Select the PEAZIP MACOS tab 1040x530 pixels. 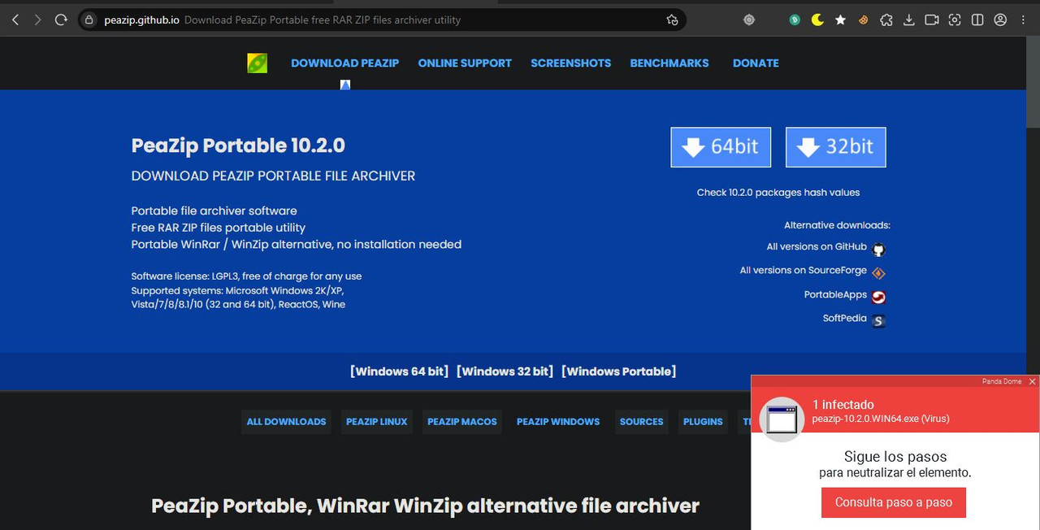(x=462, y=422)
